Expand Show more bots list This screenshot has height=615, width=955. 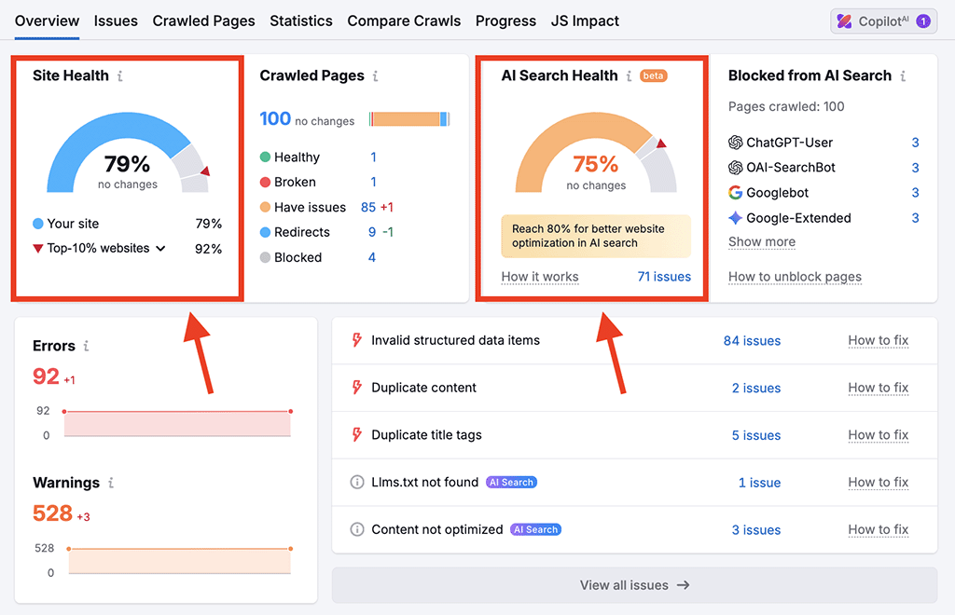point(761,241)
